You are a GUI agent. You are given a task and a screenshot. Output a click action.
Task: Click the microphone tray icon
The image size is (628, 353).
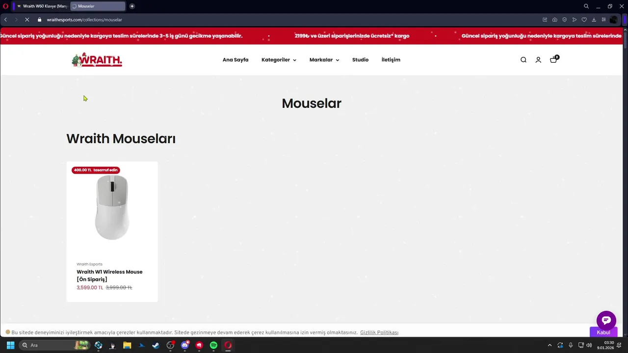(571, 345)
